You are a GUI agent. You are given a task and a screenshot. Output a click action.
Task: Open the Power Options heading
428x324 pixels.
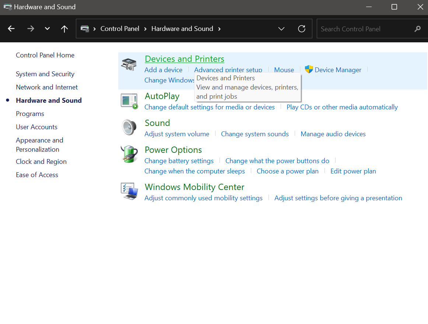click(x=173, y=150)
